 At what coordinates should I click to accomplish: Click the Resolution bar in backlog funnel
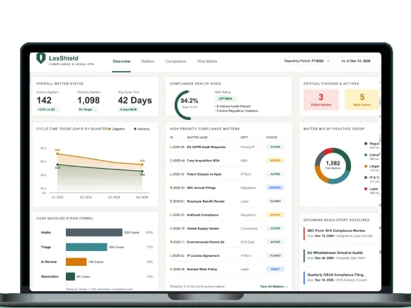[70, 276]
